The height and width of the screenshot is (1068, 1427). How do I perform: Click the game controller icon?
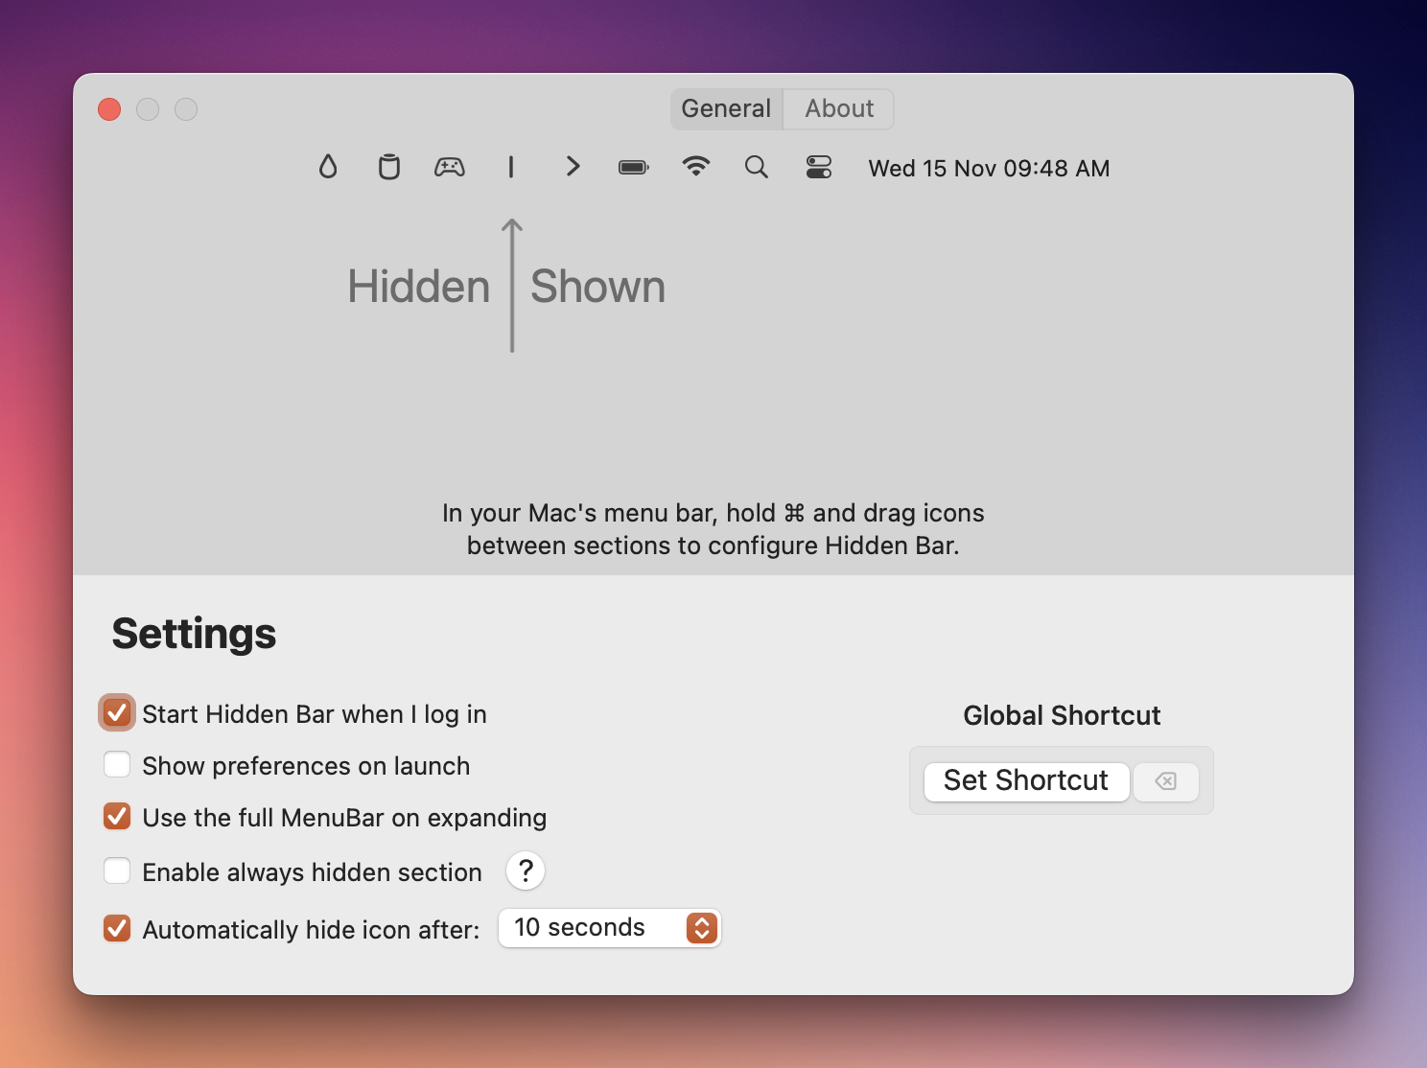(450, 167)
